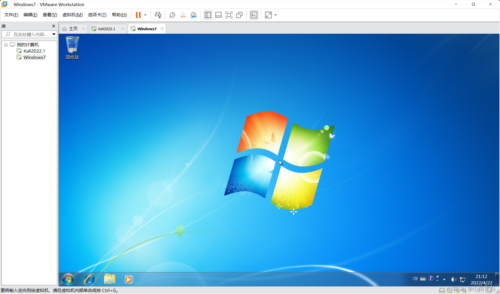Pause the virtual machine with the orange button
The height and width of the screenshot is (294, 500).
tap(138, 15)
